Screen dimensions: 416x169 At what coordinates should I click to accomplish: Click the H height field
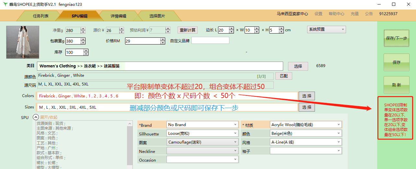point(276,30)
